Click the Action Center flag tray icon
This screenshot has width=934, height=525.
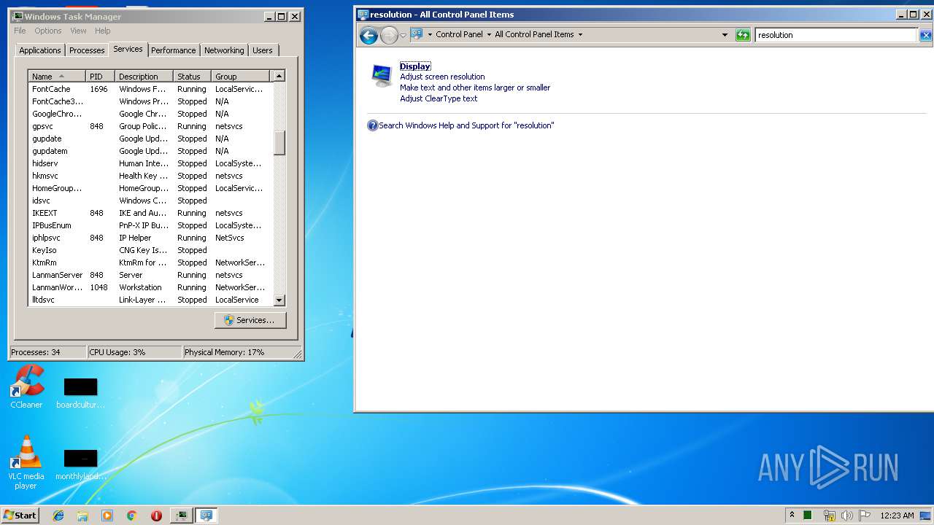(864, 516)
